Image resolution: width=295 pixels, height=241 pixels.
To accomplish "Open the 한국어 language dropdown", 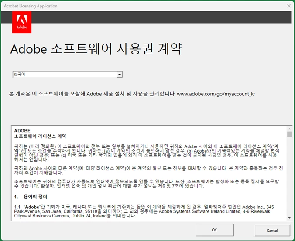I will [68, 75].
